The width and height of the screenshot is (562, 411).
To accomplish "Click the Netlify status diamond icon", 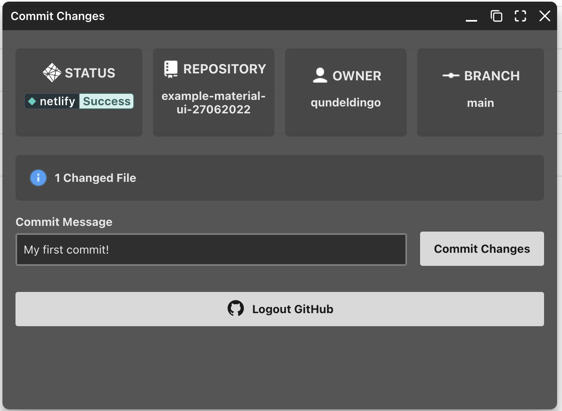I will pyautogui.click(x=33, y=101).
